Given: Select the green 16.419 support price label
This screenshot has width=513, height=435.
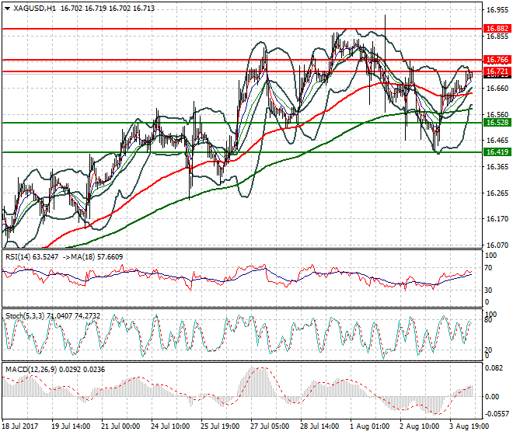Looking at the screenshot, I should point(497,151).
